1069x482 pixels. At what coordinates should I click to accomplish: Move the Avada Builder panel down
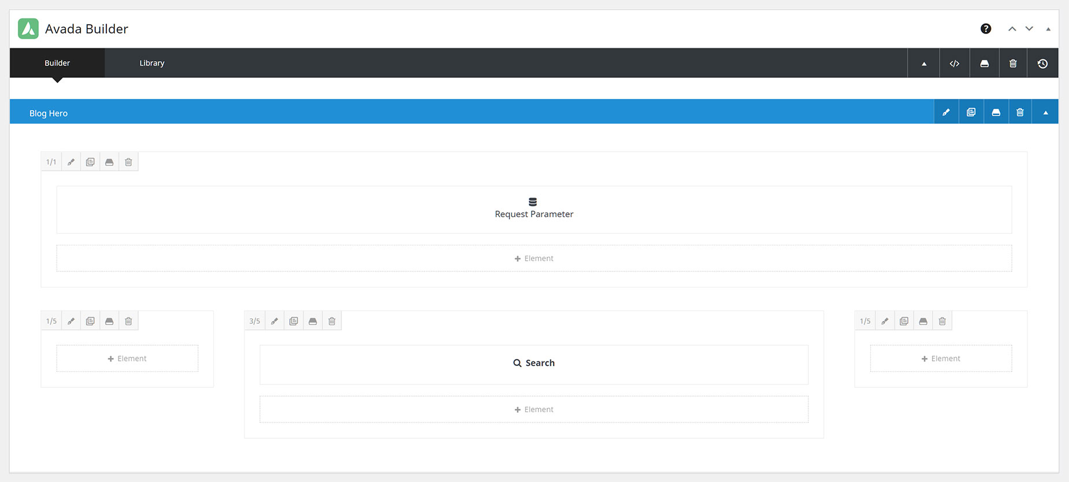(x=1029, y=29)
